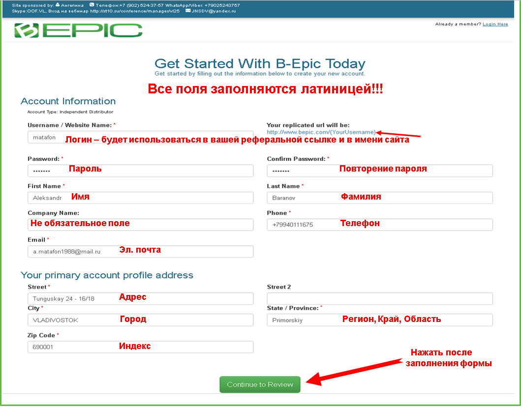521x407 pixels.
Task: Click the Account Information heading
Action: tap(68, 101)
